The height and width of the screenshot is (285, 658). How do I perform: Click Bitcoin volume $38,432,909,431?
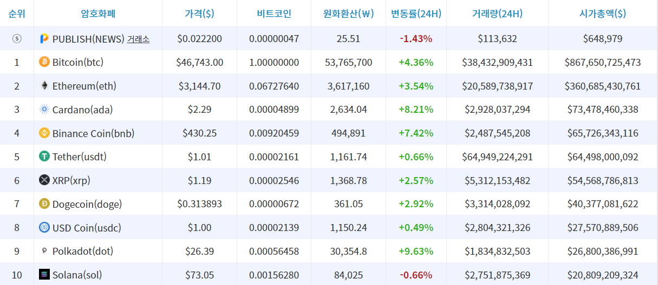coord(497,62)
